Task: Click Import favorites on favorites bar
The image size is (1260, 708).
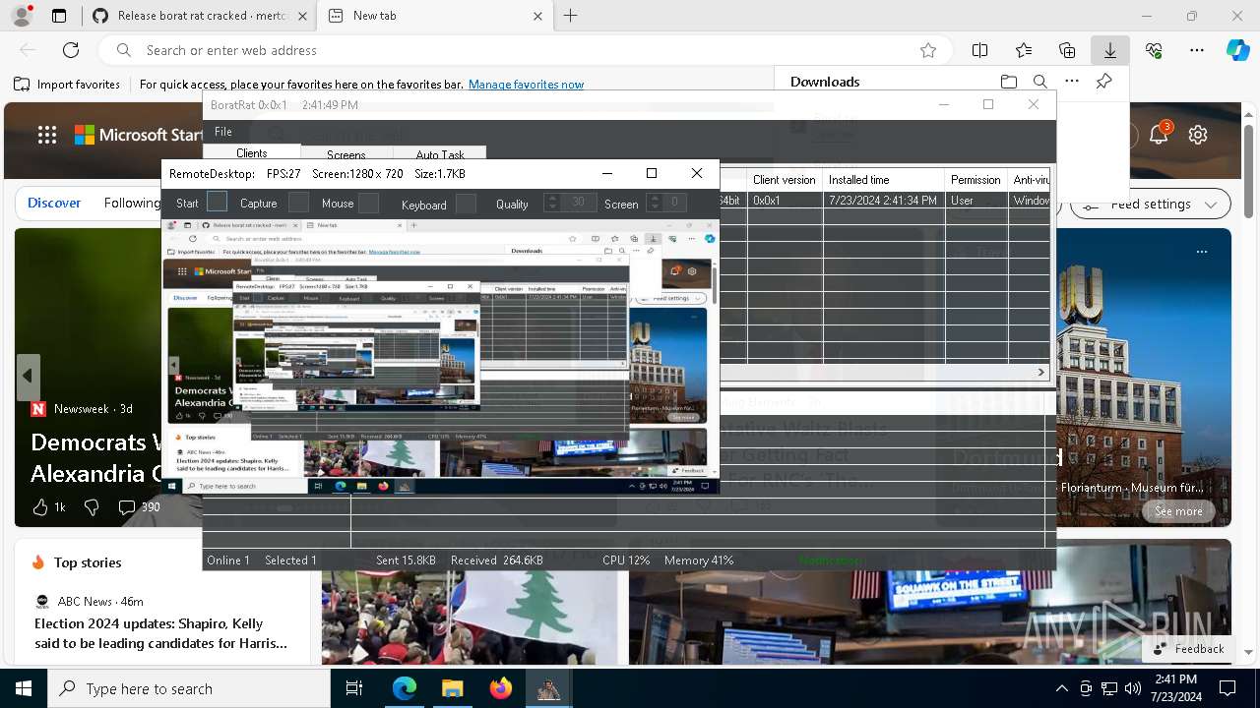Action: [67, 85]
